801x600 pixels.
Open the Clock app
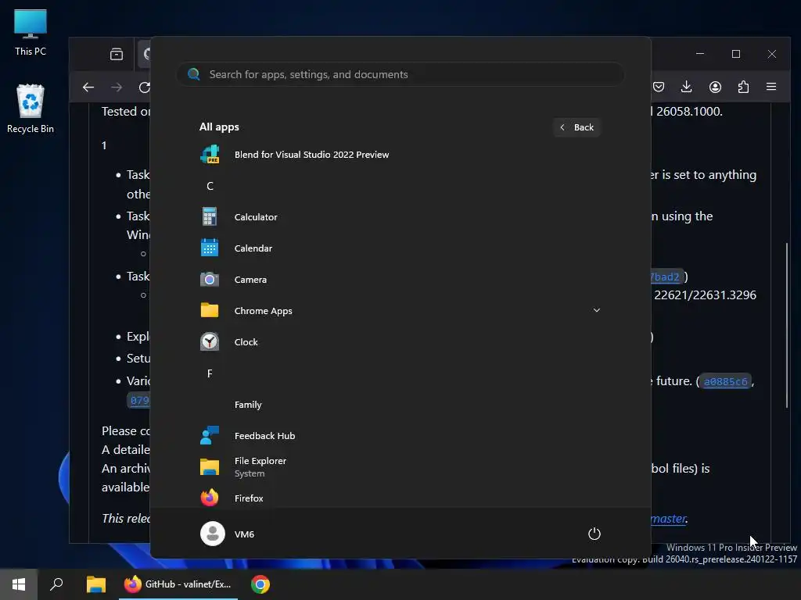click(400, 342)
